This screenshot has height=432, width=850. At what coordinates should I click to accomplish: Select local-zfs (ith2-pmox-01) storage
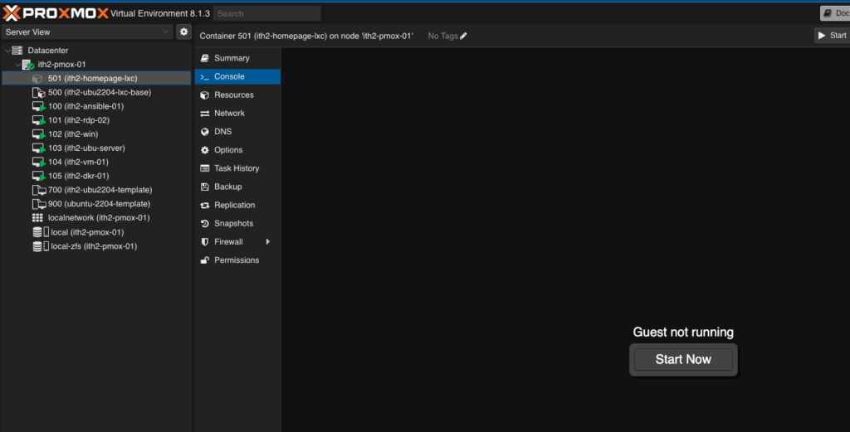(x=96, y=246)
